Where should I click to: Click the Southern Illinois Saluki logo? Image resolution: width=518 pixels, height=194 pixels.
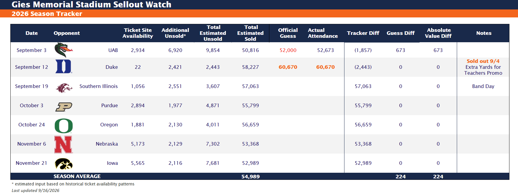click(64, 88)
